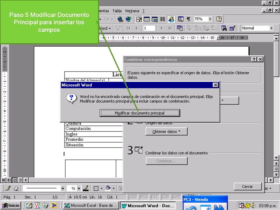Toggle show paragraph marks icon
The height and width of the screenshot is (210, 280).
point(189,19)
